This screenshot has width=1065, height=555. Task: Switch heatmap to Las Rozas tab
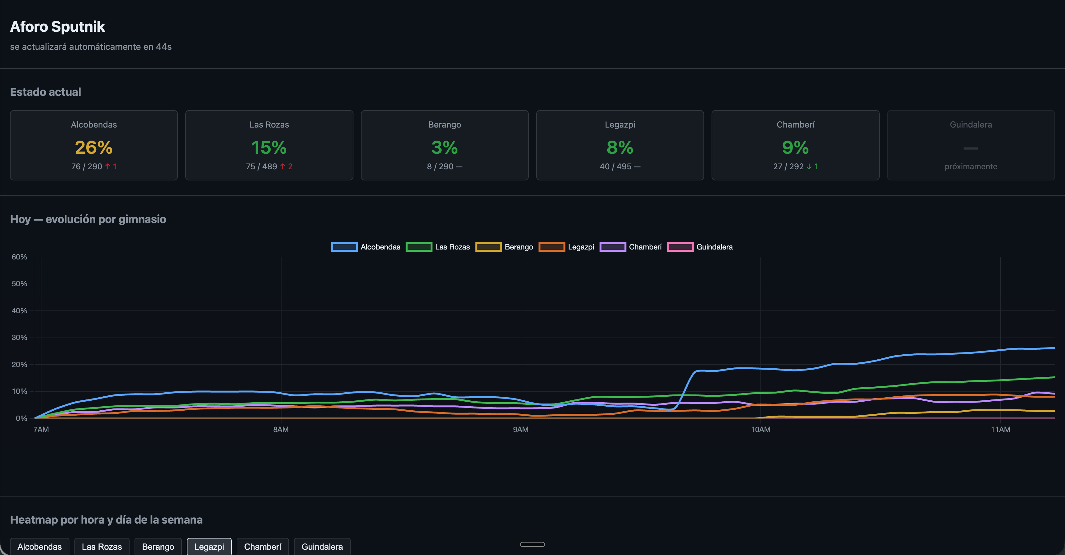(x=102, y=546)
